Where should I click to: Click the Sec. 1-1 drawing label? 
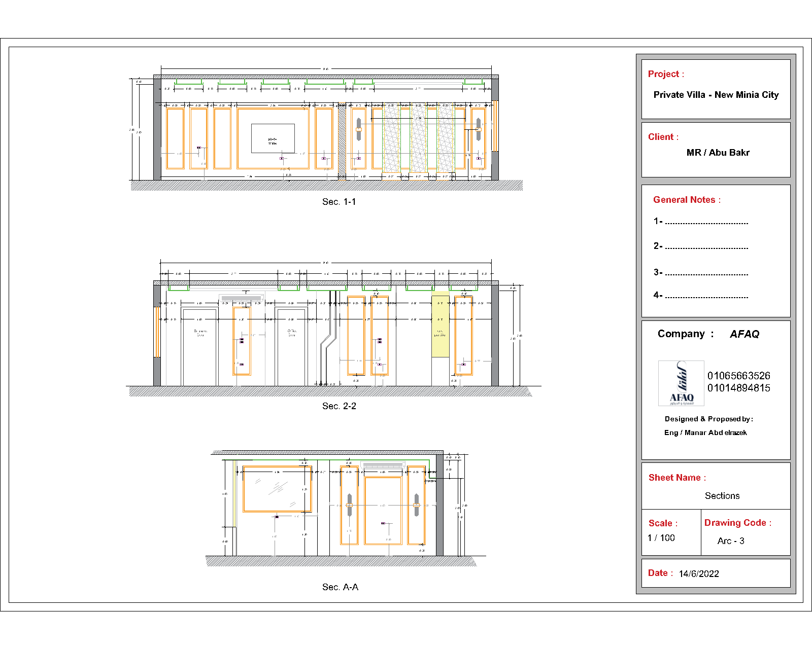[339, 202]
